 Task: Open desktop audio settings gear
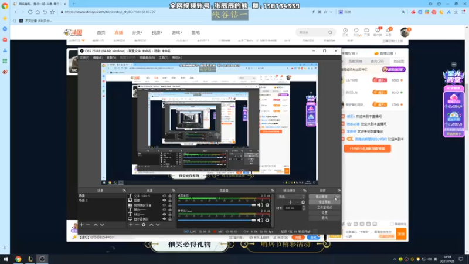tap(267, 205)
